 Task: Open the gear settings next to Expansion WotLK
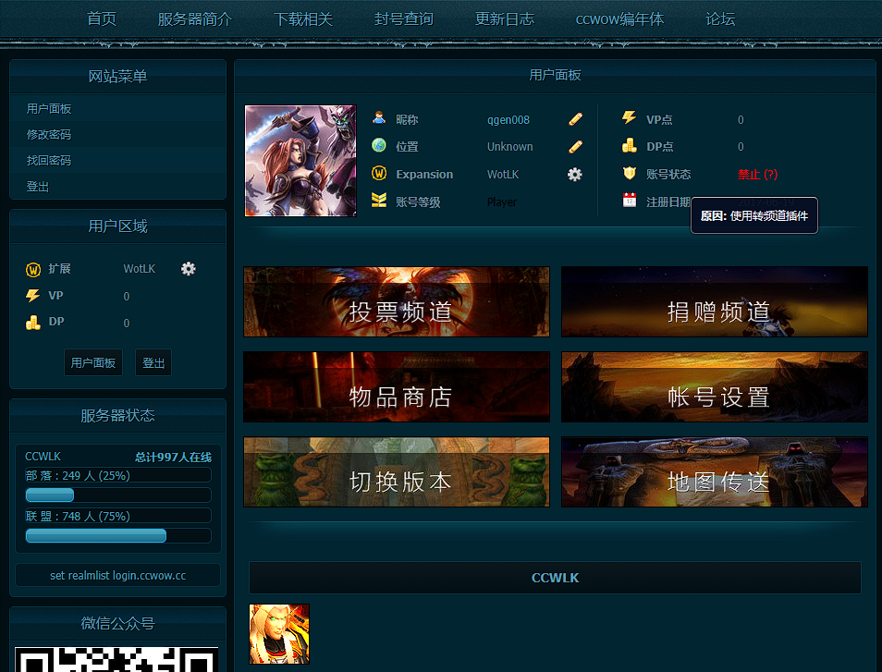574,174
